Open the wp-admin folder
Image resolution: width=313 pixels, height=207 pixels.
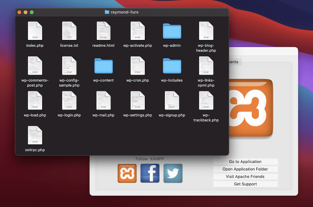[172, 31]
